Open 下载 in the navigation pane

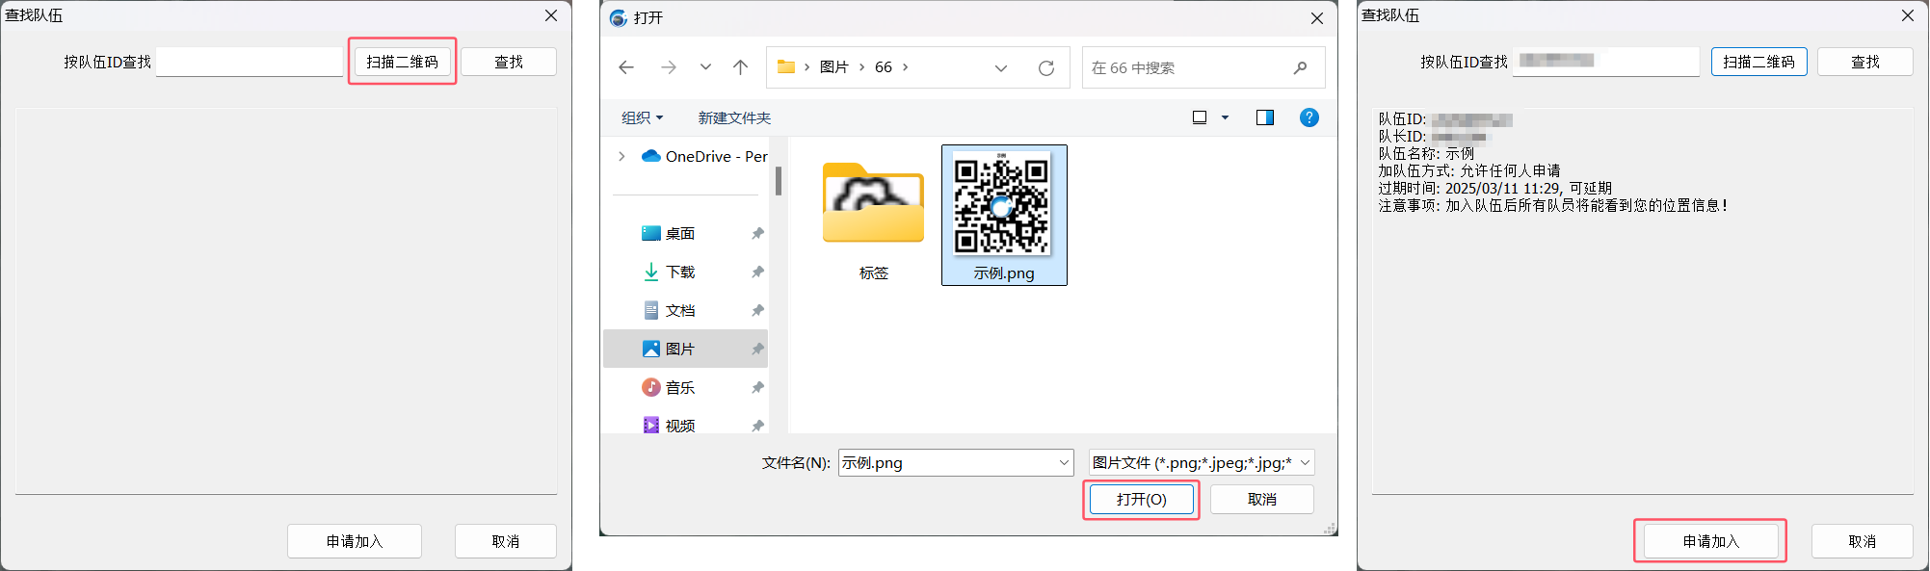point(680,272)
